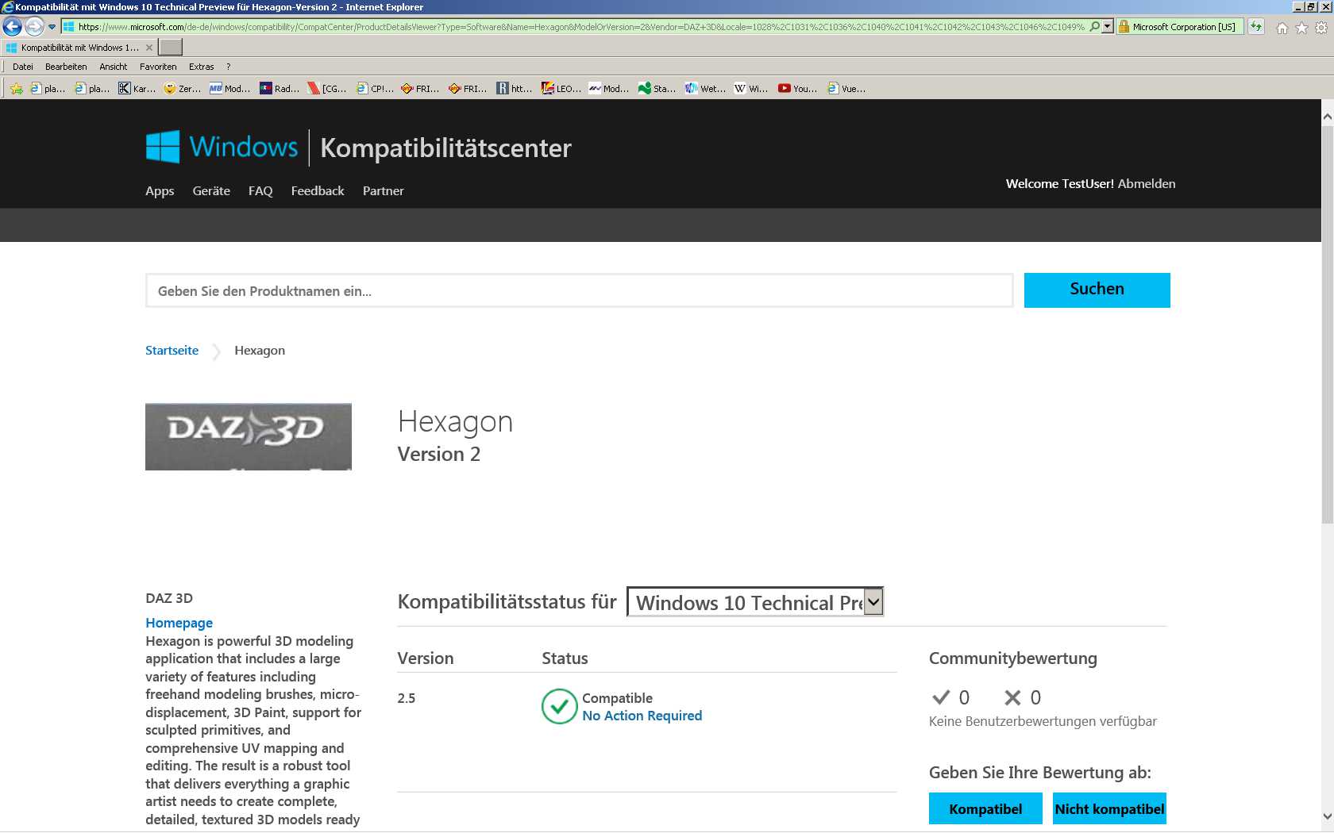Screen dimensions: 1334x833
Task: Click the browser Forward arrow button
Action: click(34, 27)
